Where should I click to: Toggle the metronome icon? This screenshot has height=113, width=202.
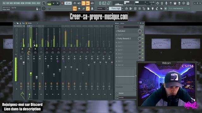[75, 3]
